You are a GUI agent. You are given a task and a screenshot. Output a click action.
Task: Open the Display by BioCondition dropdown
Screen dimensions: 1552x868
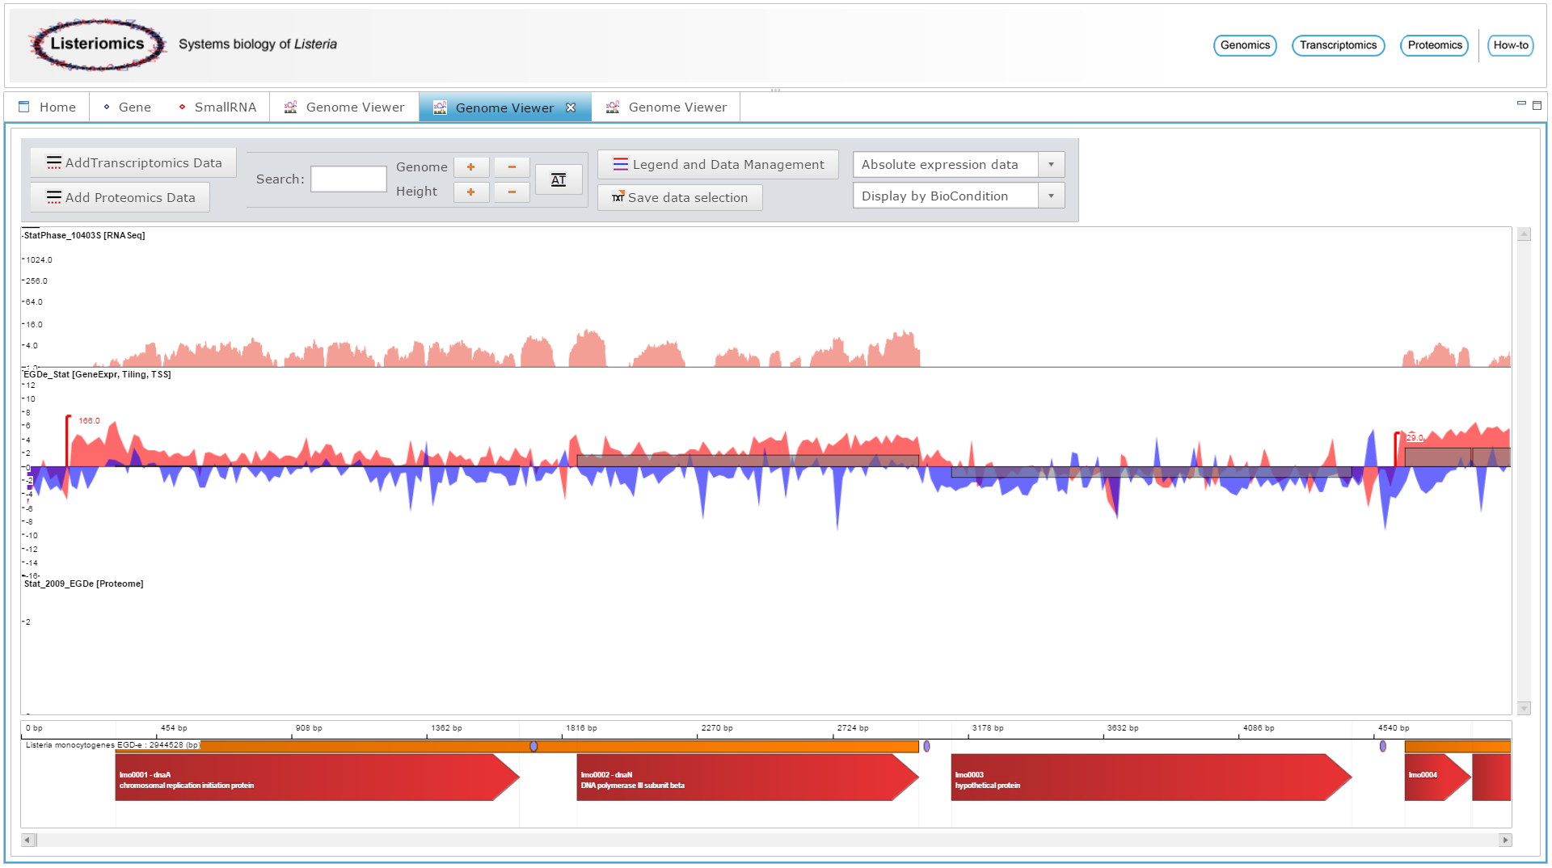point(1051,196)
